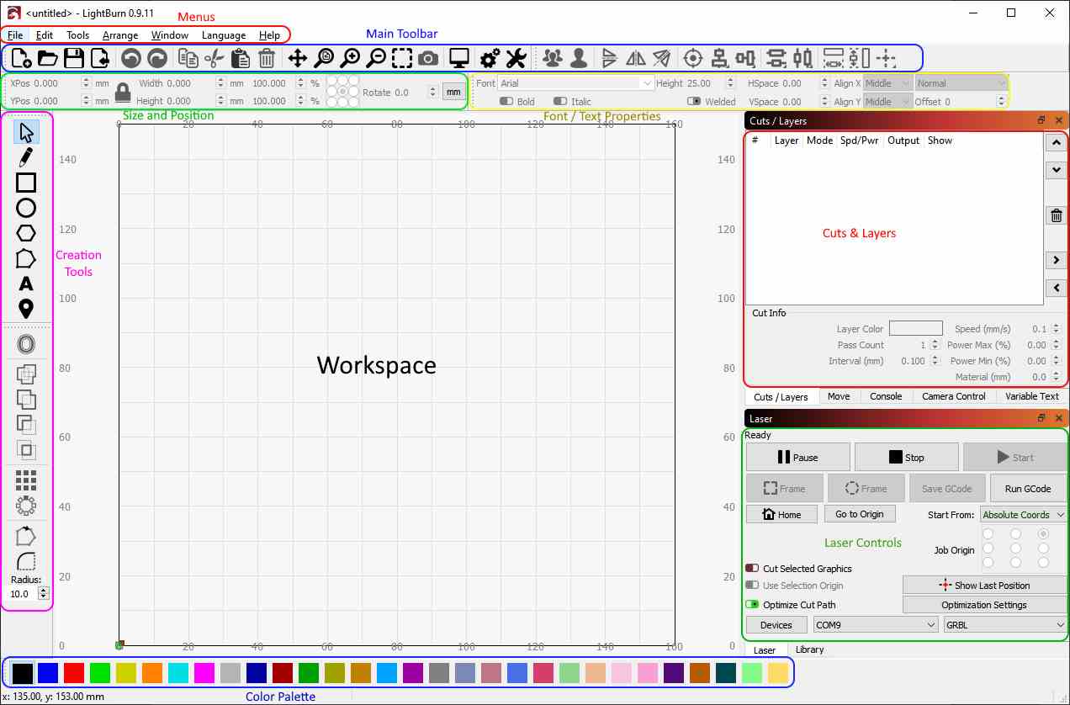1070x705 pixels.
Task: Select the Rectangle creation tool
Action: point(26,183)
